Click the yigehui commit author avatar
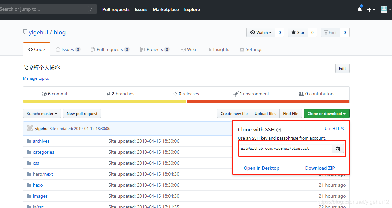 point(30,129)
